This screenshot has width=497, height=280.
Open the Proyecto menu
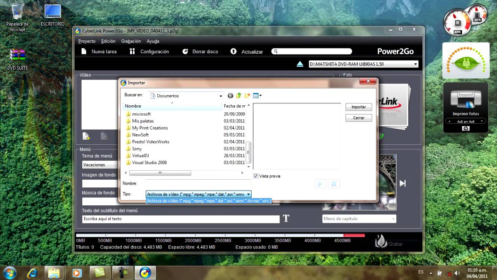click(x=87, y=41)
